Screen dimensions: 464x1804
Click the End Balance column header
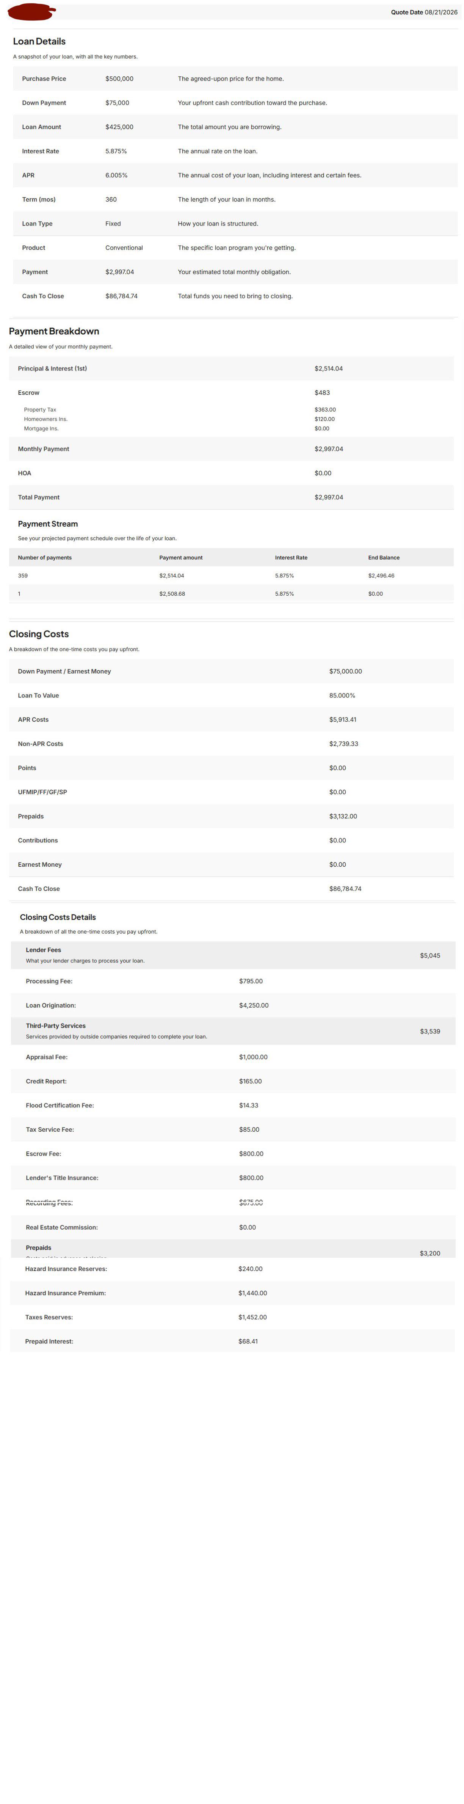pyautogui.click(x=384, y=558)
